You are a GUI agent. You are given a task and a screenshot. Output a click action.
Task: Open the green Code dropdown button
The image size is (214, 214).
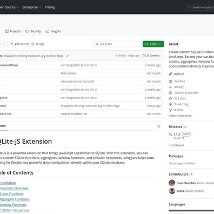click(x=153, y=44)
